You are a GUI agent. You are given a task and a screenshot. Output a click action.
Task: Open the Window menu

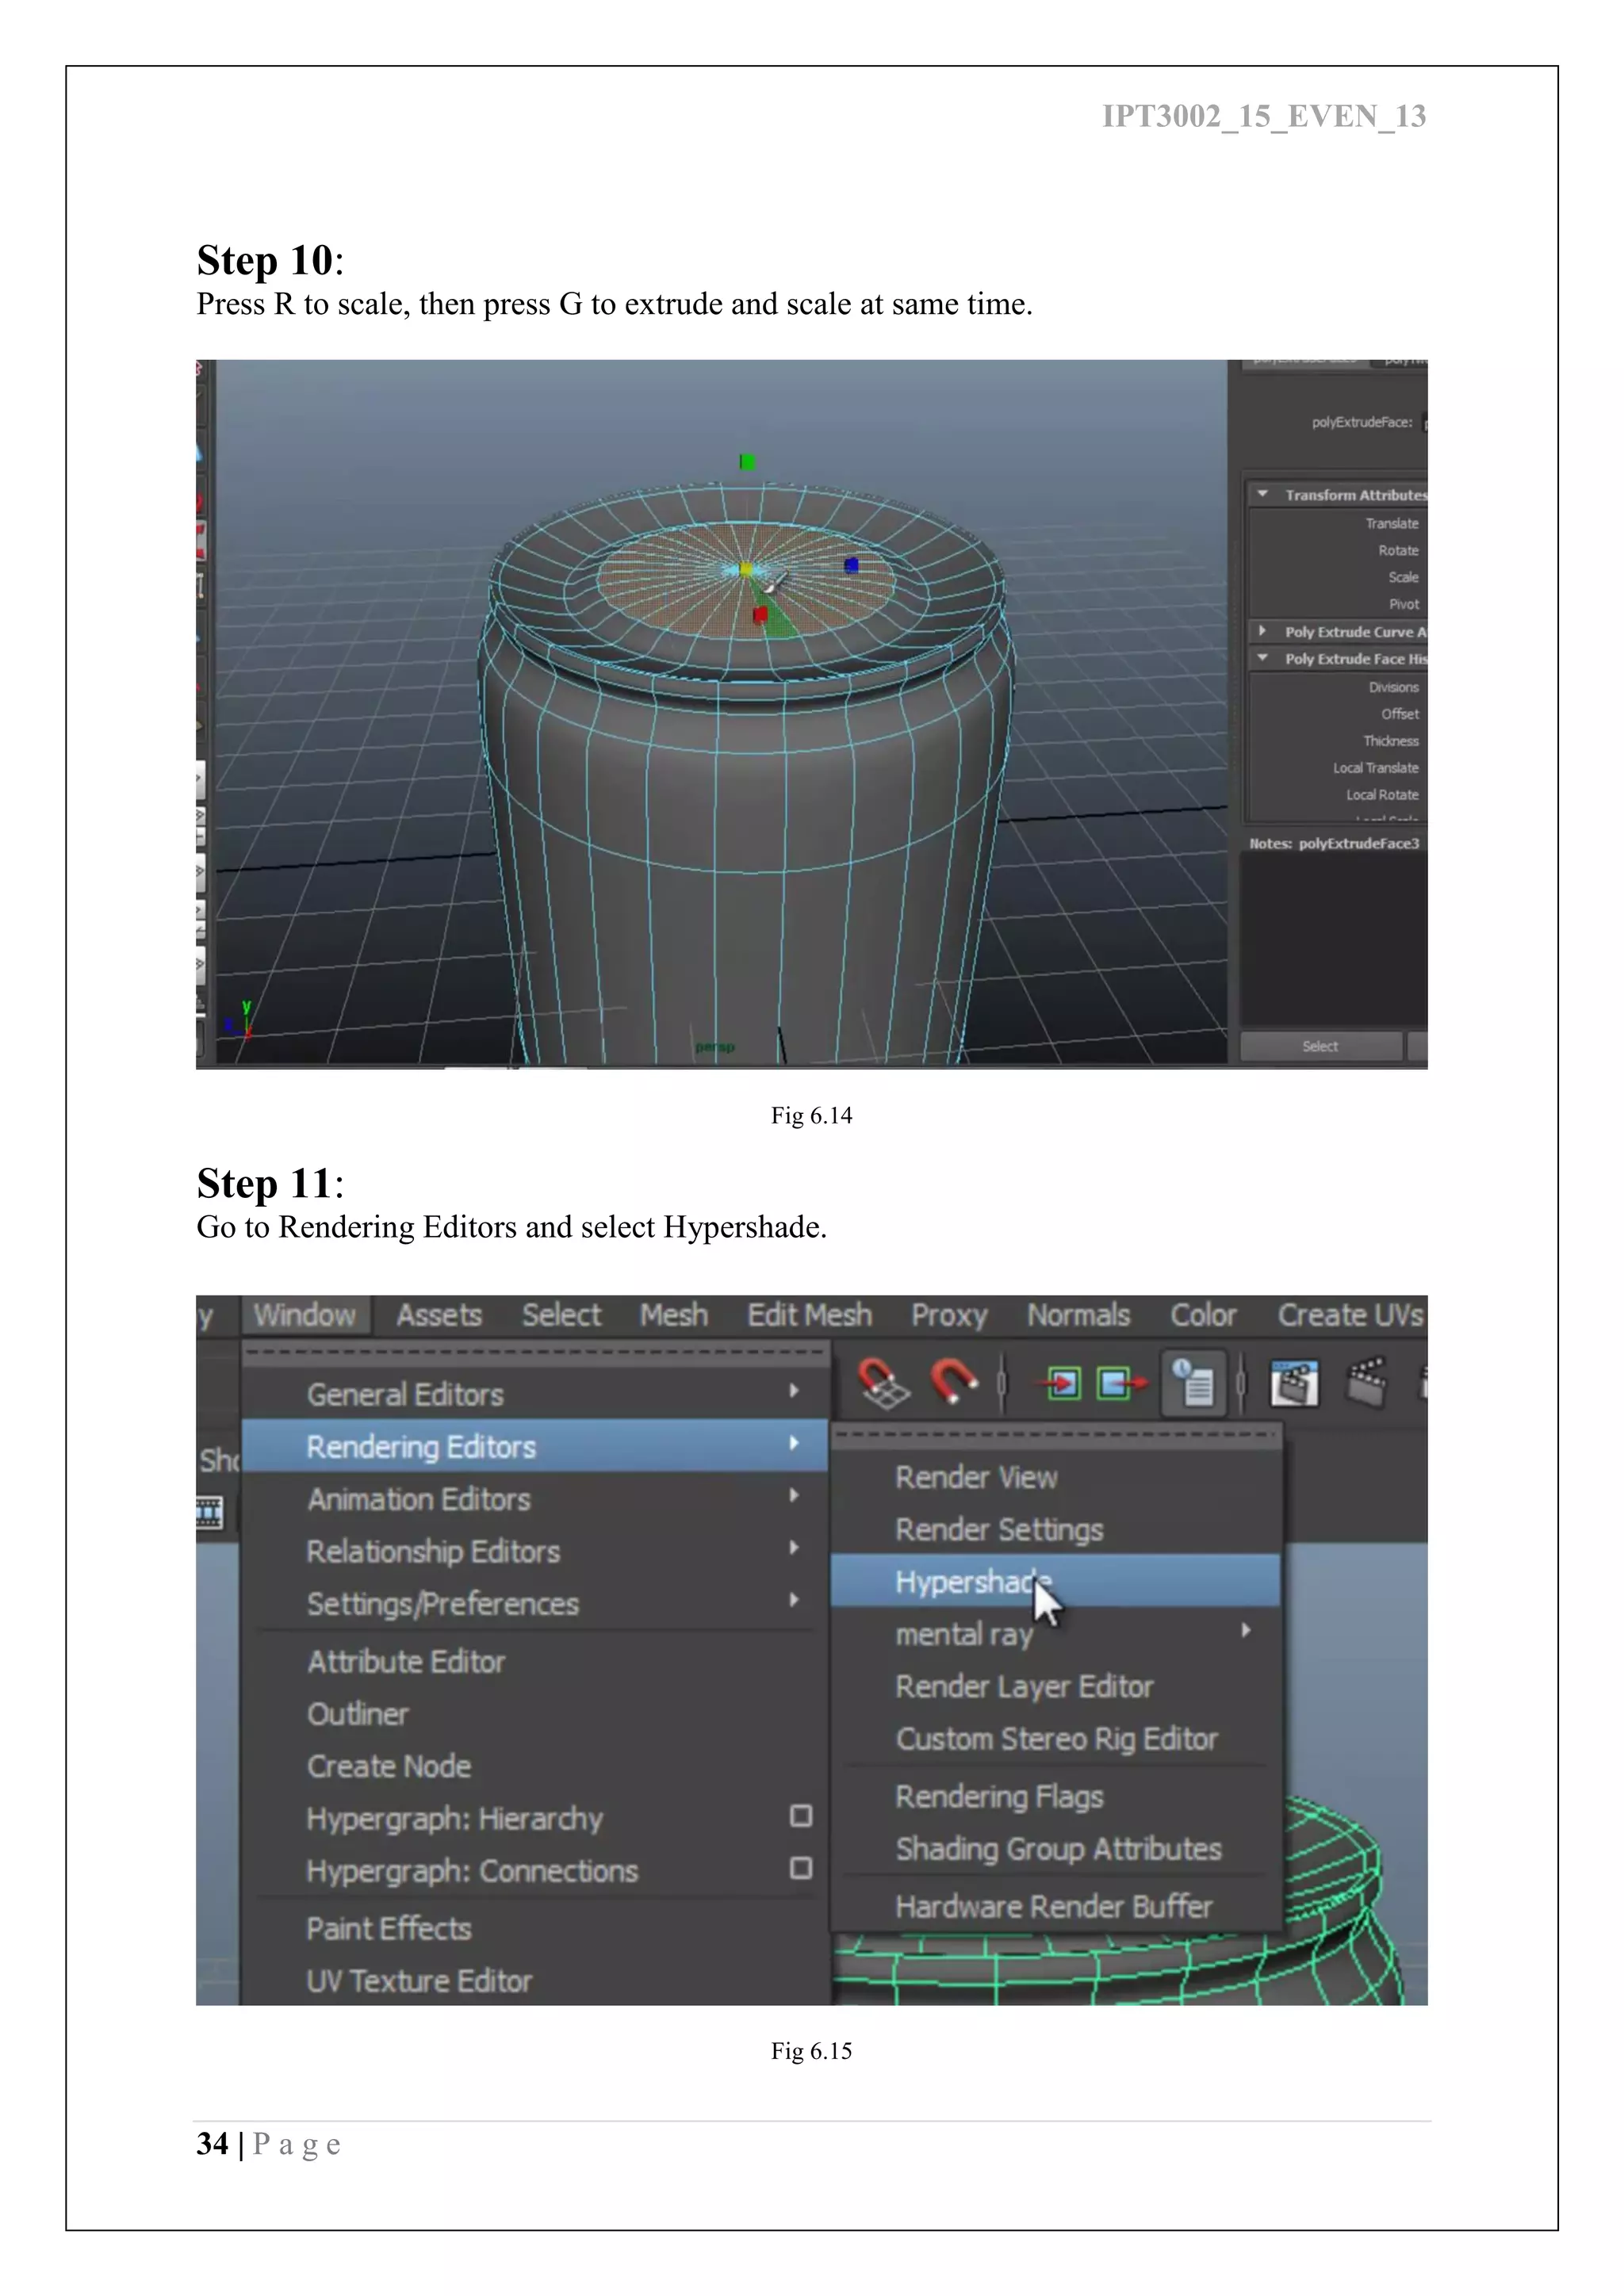coord(305,1315)
